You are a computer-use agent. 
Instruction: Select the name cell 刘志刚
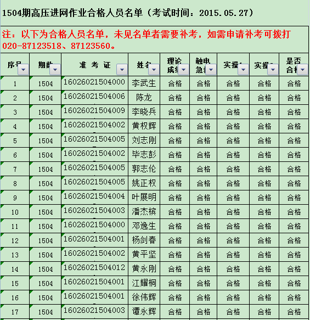[x=144, y=141]
